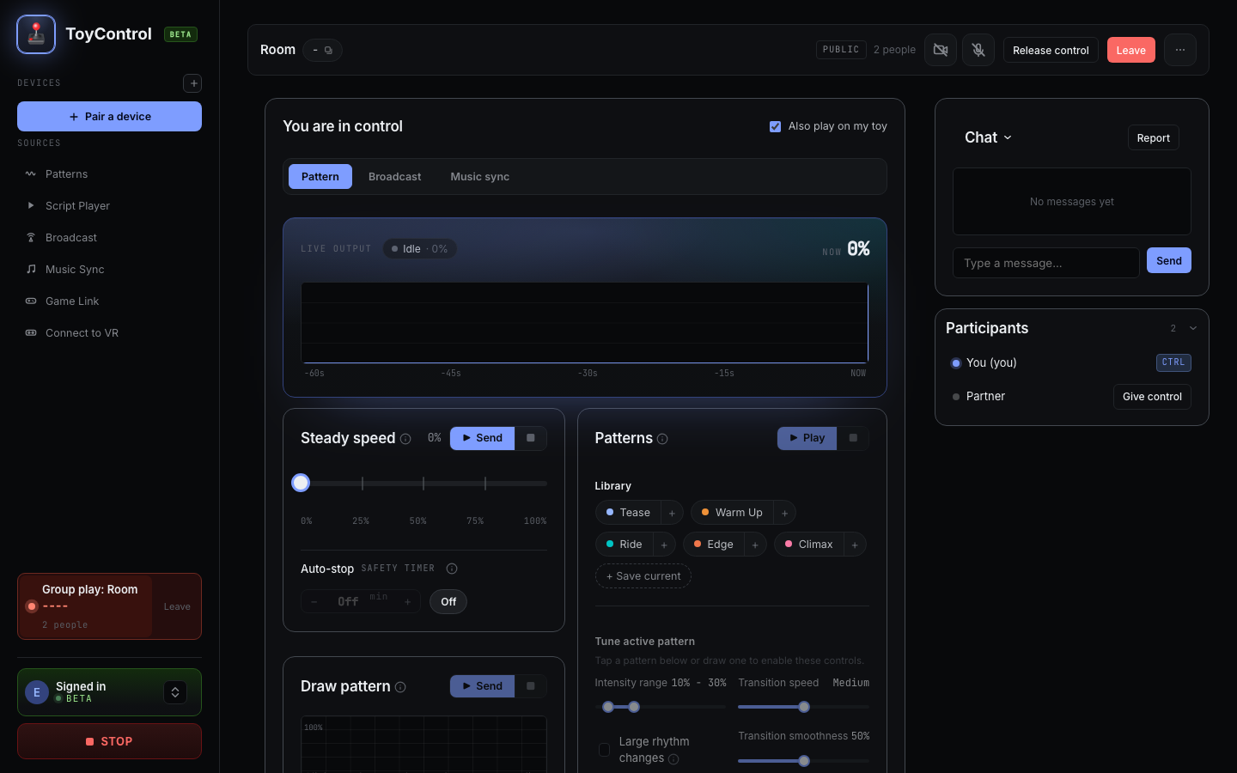Stop steady speed with the square stop icon
1237x773 pixels.
click(x=531, y=438)
